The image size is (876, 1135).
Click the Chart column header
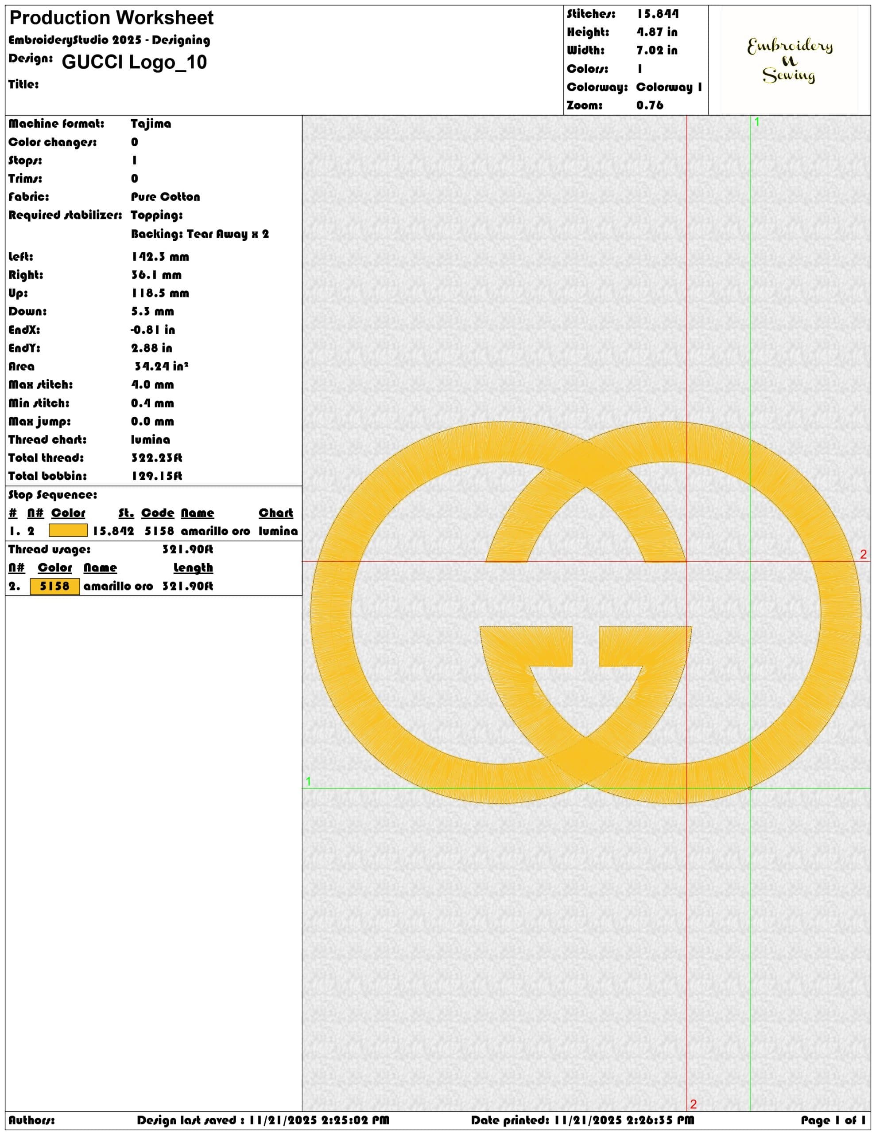click(276, 513)
